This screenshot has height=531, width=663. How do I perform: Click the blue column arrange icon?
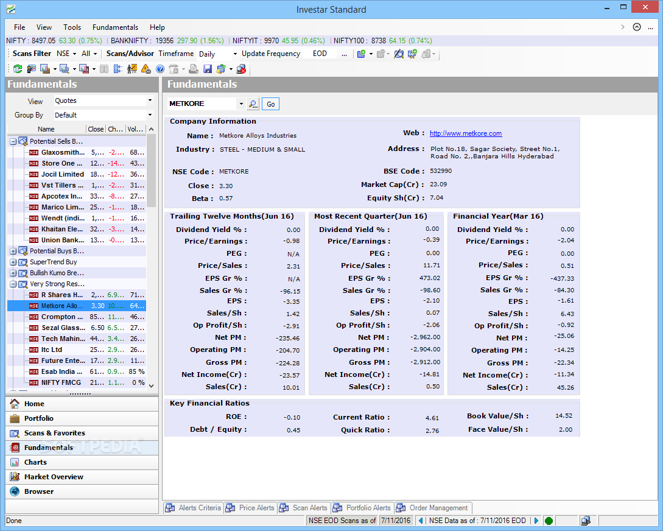click(x=118, y=68)
